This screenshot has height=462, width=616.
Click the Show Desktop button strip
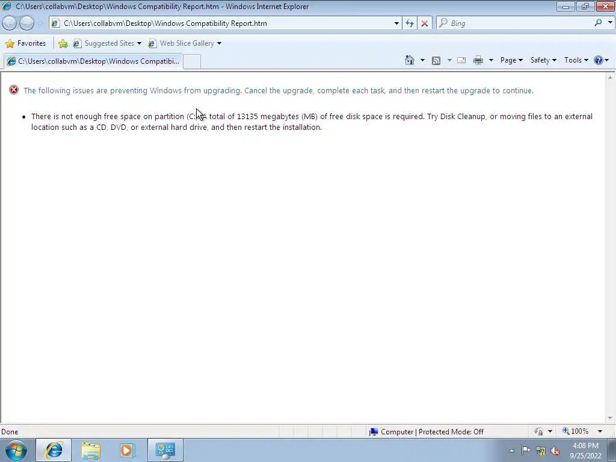pos(612,450)
